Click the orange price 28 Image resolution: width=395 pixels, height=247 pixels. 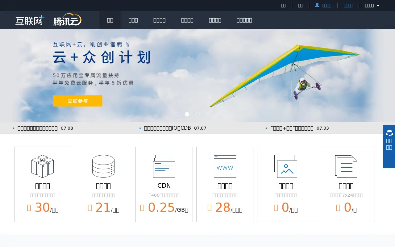click(223, 207)
